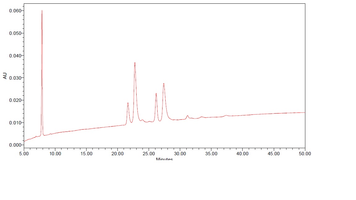The height and width of the screenshot is (200, 356).
Task: Click the small peak near 21.6 minutes
Action: point(128,103)
